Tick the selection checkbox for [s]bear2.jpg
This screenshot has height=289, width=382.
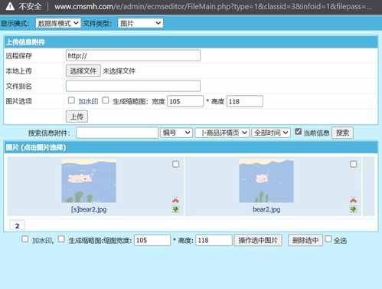pyautogui.click(x=175, y=164)
